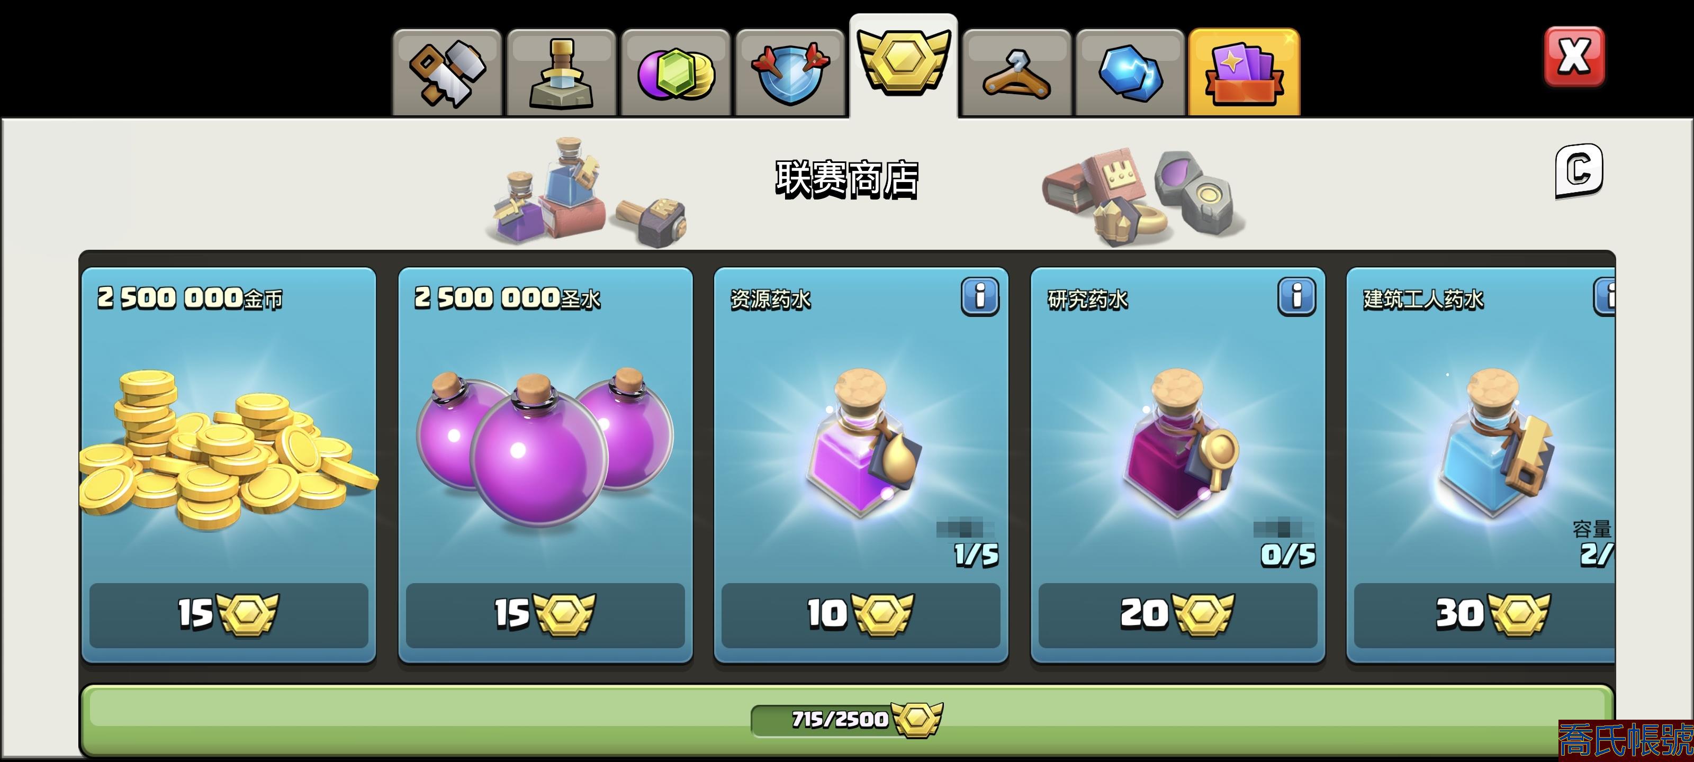Open the hammer and saw builder tab
Viewport: 1694px width, 762px height.
click(447, 73)
